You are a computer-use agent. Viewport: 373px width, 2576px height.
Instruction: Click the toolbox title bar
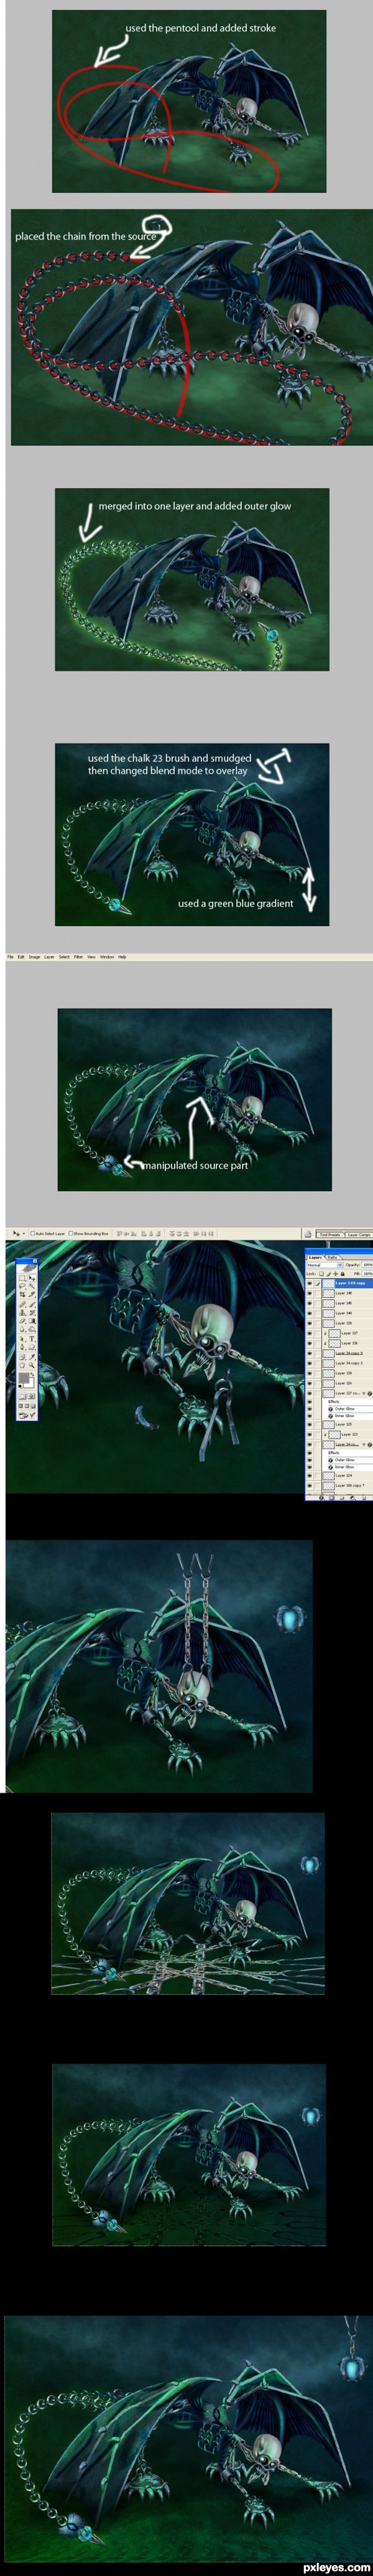pos(27,1261)
